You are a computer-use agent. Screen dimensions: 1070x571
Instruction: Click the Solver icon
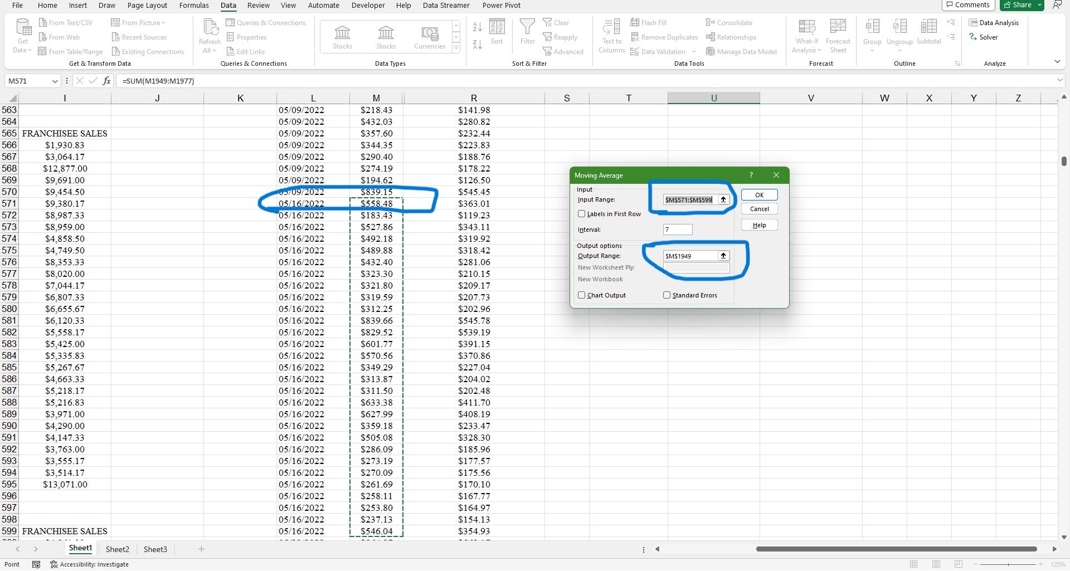coord(984,37)
